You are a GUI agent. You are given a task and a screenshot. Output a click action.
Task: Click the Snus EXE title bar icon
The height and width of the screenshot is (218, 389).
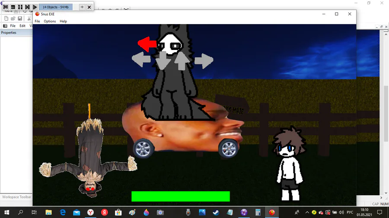click(x=37, y=14)
